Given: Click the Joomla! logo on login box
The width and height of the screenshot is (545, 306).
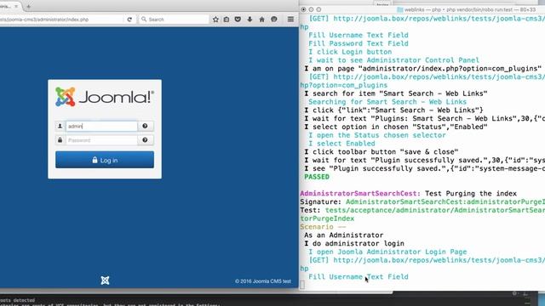Looking at the screenshot, I should click(x=105, y=97).
